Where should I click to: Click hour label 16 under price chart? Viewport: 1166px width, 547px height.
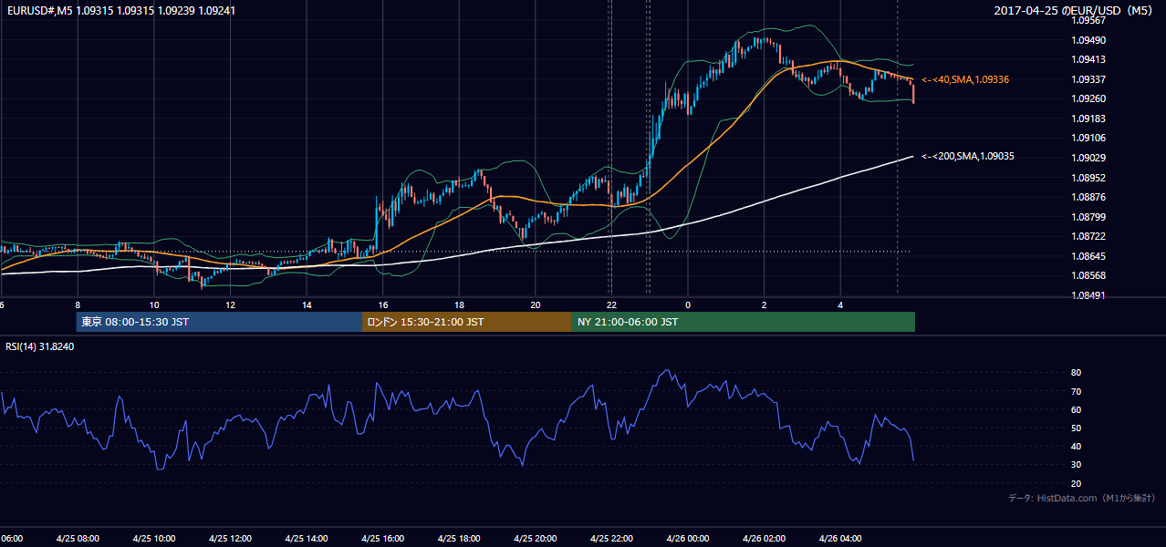383,305
